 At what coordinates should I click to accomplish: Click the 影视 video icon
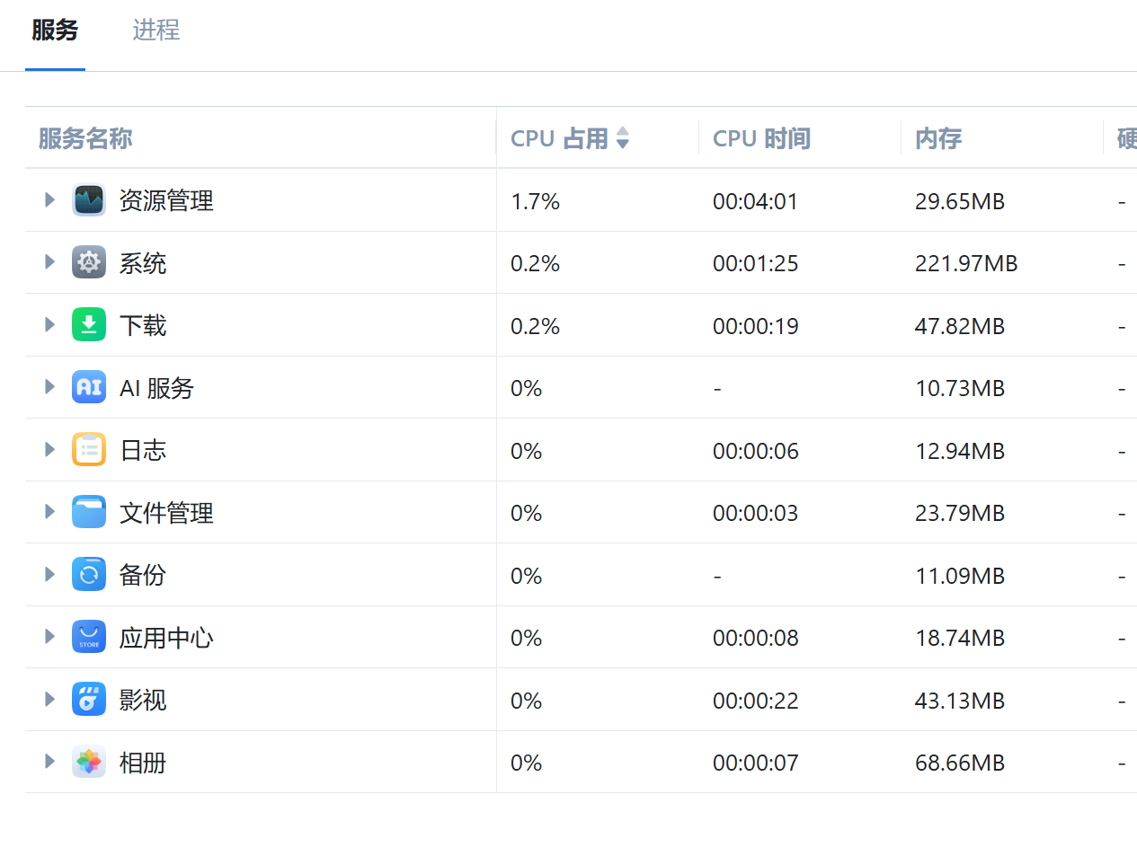pos(89,700)
